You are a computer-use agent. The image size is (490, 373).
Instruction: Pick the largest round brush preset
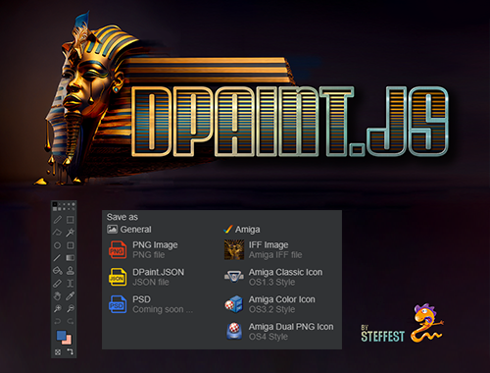(73, 204)
